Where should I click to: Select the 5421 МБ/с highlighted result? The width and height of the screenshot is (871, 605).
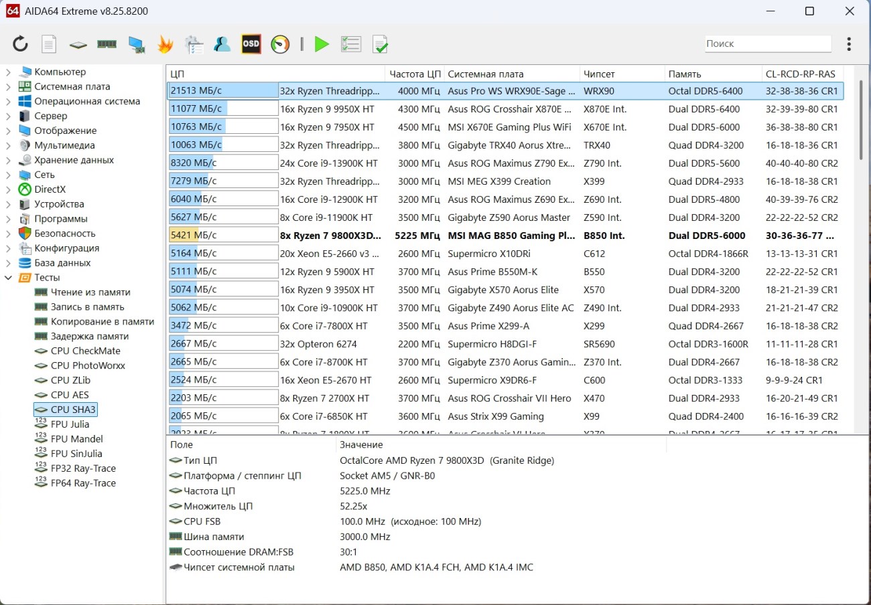505,236
